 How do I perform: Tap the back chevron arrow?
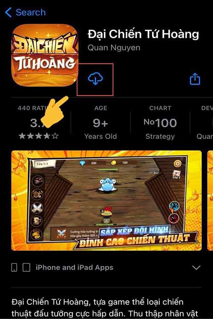point(8,12)
